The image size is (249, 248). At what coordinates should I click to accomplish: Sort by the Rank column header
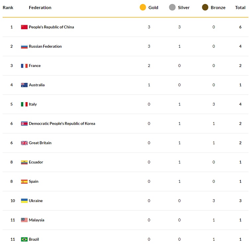click(8, 8)
